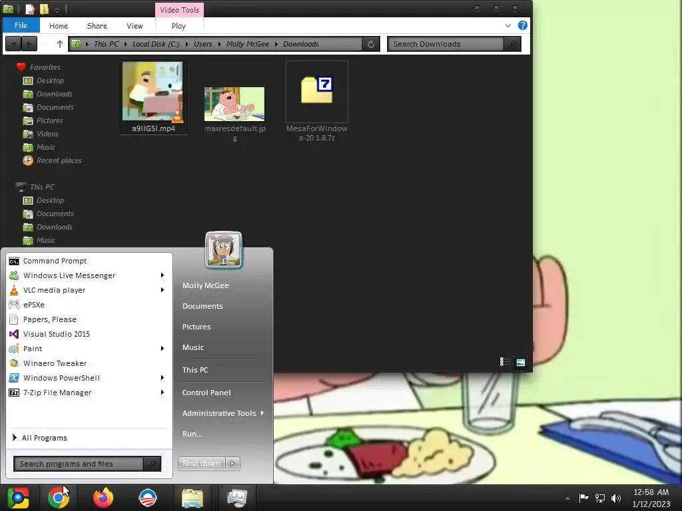Click the Start menu search magnifier button
This screenshot has width=682, height=511.
pos(153,464)
